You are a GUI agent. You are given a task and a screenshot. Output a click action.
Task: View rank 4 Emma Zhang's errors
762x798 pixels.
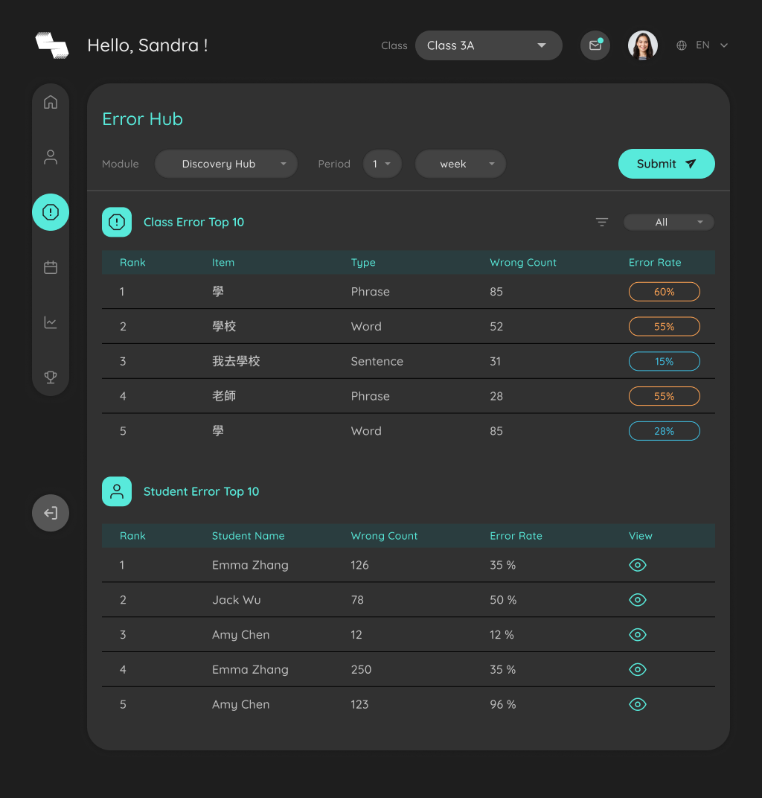[x=638, y=669]
